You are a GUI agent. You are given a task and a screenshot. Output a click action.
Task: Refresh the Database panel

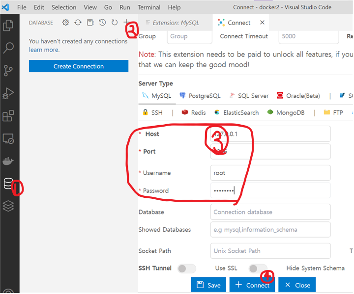pyautogui.click(x=115, y=22)
